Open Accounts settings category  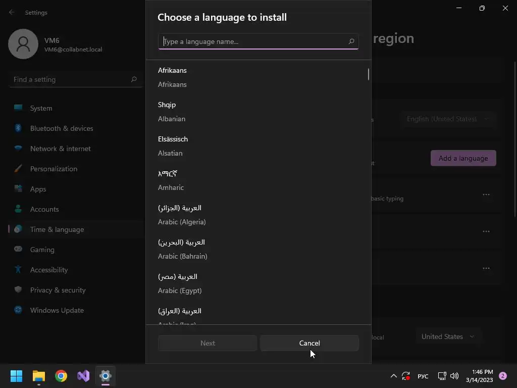[76, 209]
